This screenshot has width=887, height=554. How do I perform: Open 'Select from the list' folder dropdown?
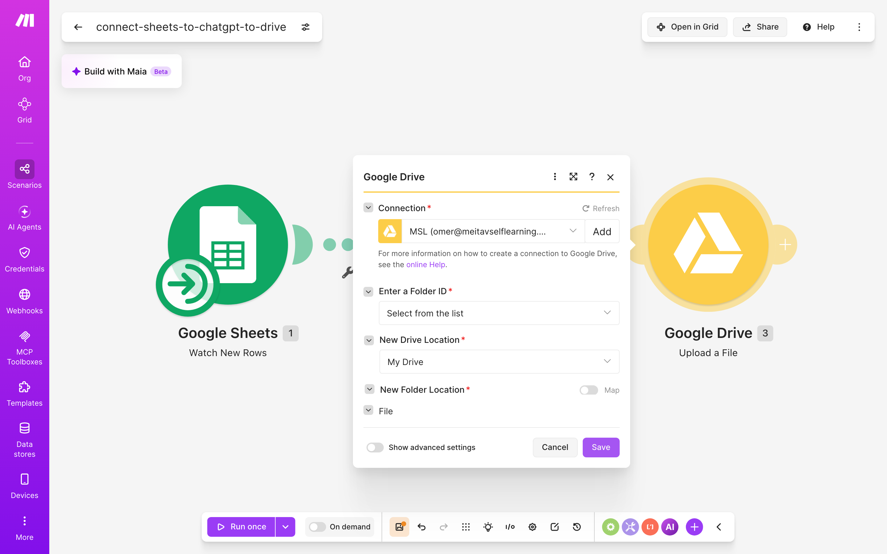[x=499, y=313]
